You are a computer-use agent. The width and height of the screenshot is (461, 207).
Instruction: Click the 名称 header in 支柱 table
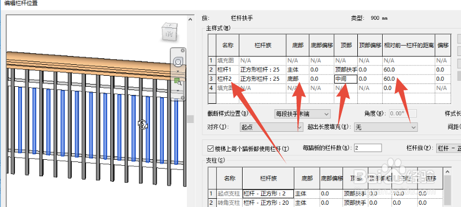click(x=229, y=178)
